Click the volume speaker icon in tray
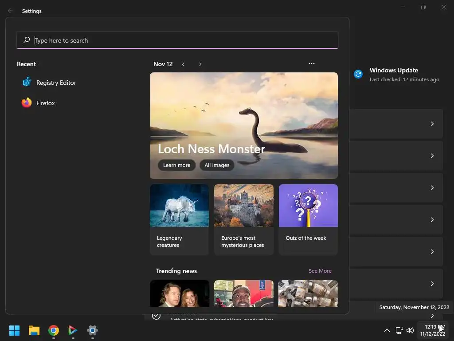 coord(410,330)
